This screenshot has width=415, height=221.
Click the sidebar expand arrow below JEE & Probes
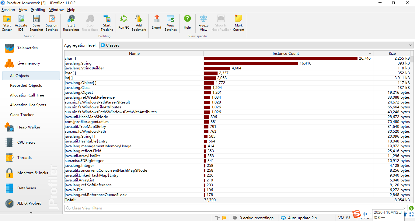[x=31, y=213]
